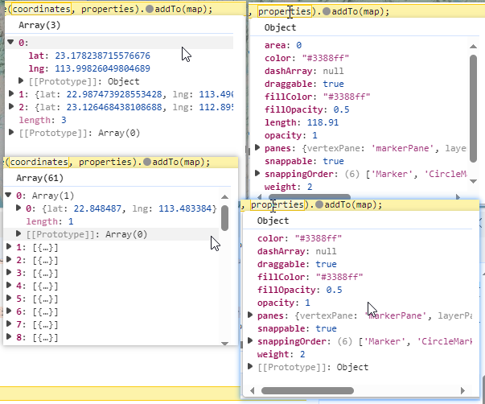Expand item 1 with lat 22.987 in Array(3)
Image resolution: width=485 pixels, height=404 pixels.
point(10,94)
